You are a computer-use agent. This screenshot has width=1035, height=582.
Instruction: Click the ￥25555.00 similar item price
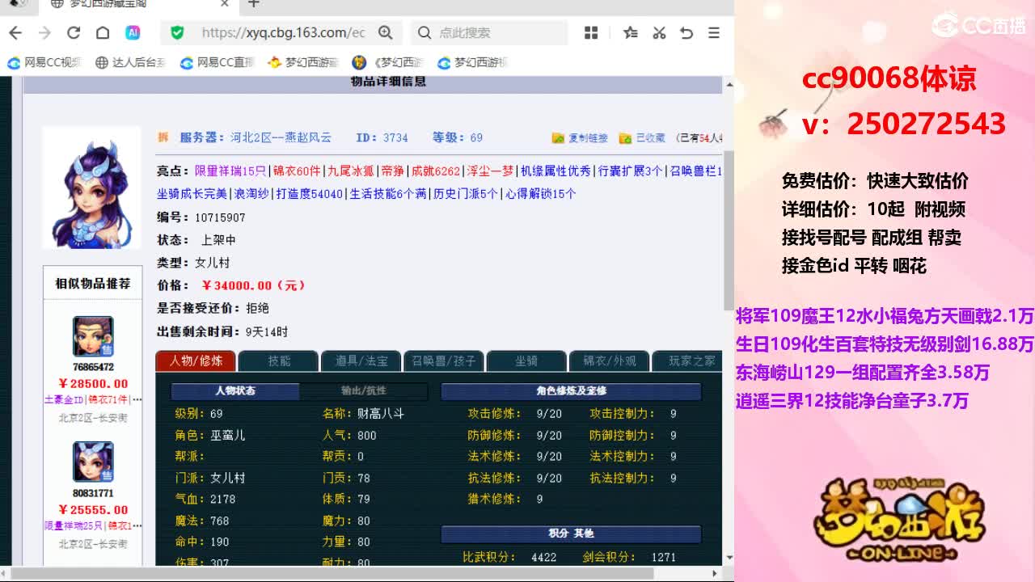pos(93,510)
